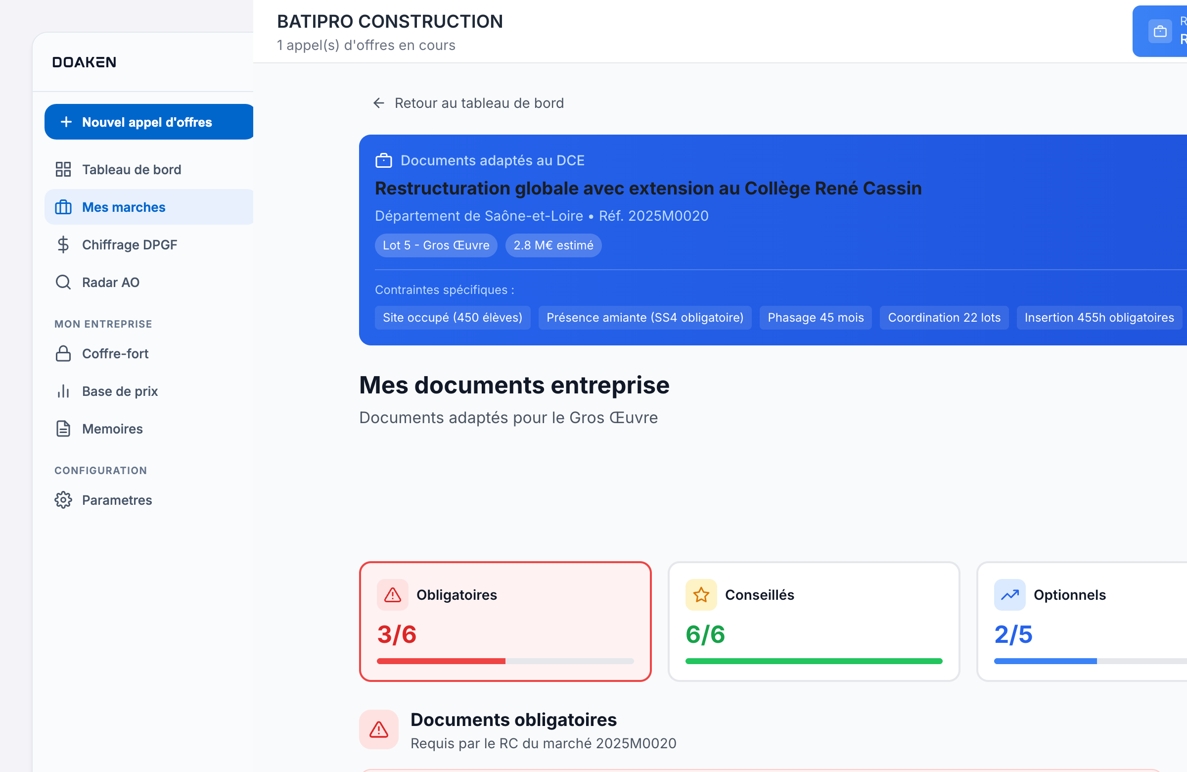Open Parametres with the gear icon
The image size is (1187, 772).
tap(63, 499)
